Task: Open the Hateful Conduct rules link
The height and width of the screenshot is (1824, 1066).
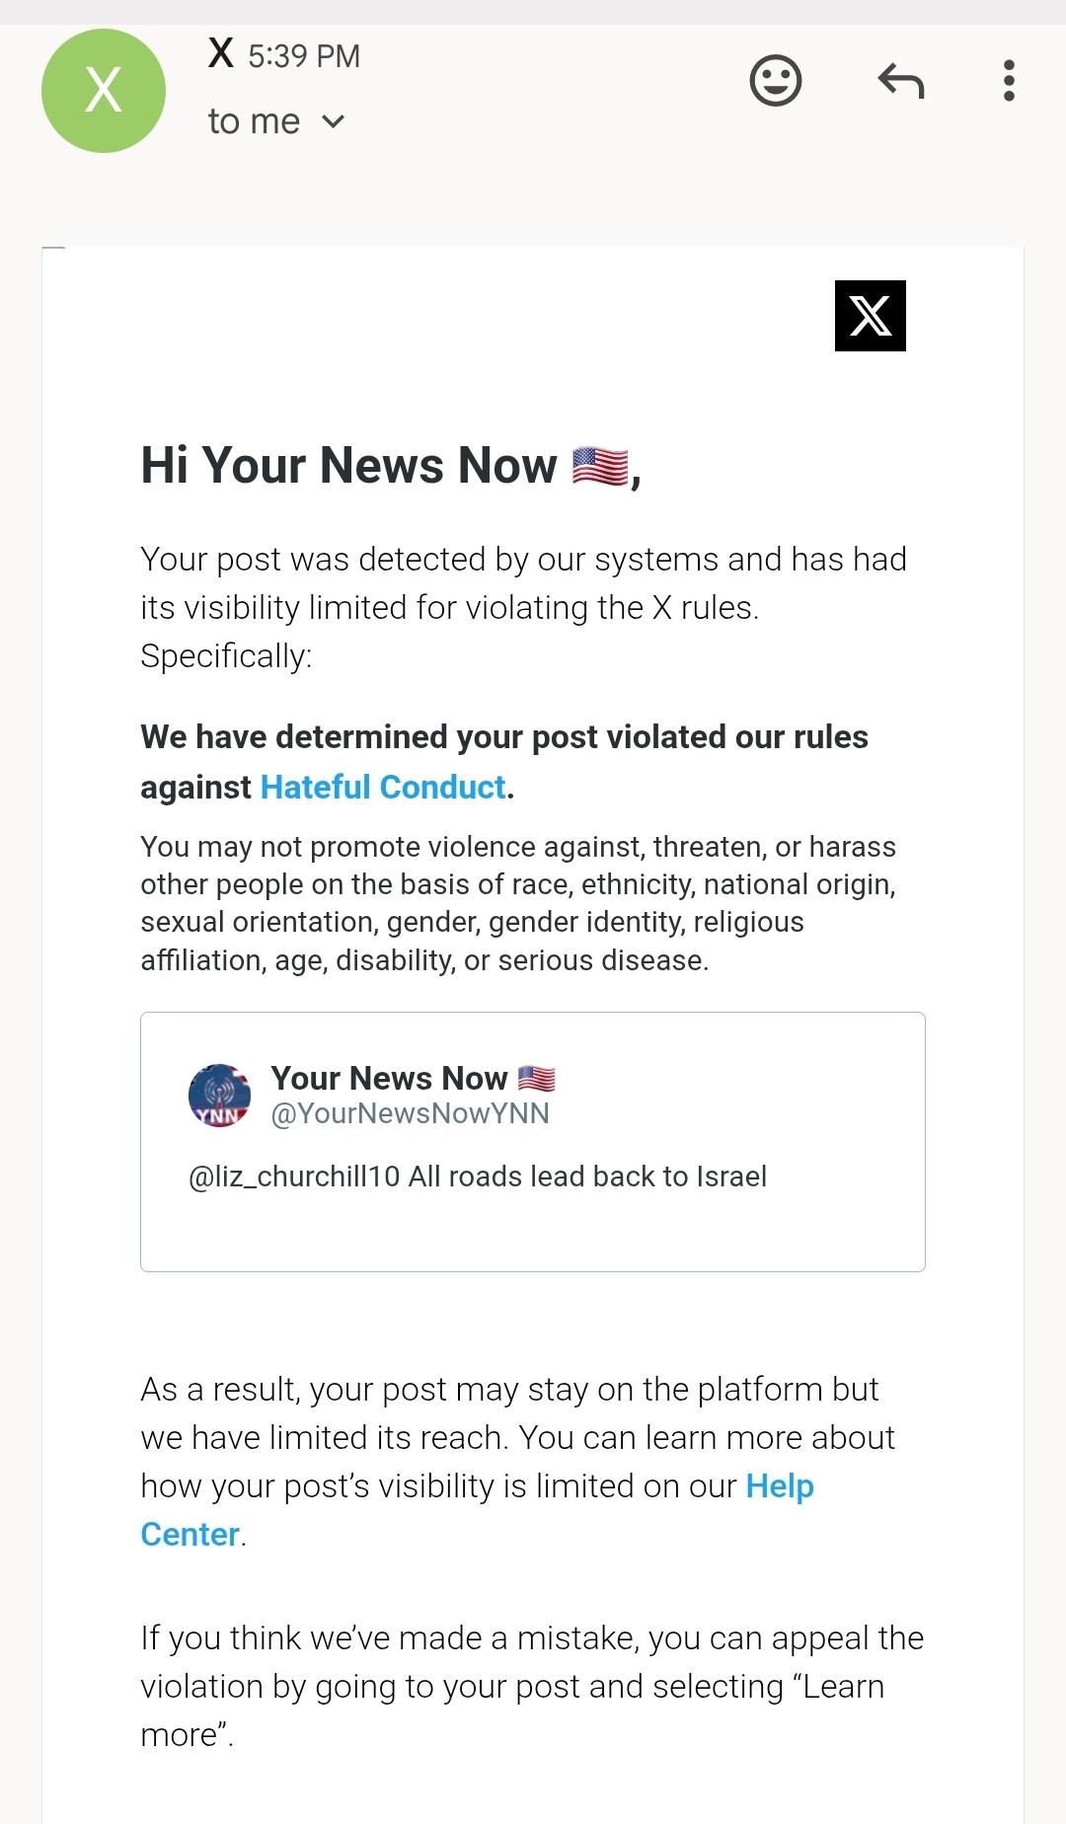Action: coord(383,787)
